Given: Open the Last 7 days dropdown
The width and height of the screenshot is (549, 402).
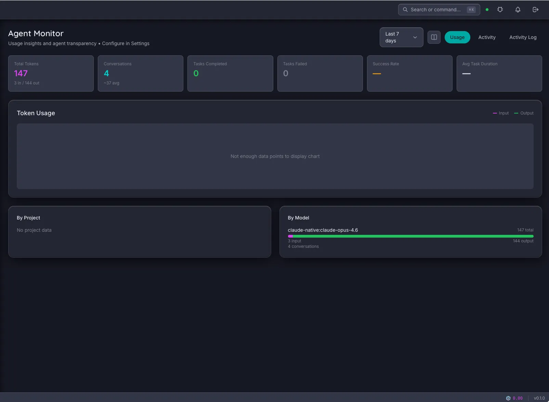Looking at the screenshot, I should (401, 37).
